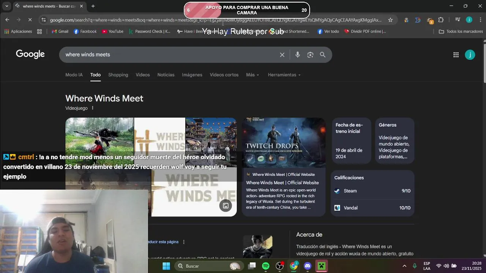Switch to Imágenes results
Image resolution: width=486 pixels, height=273 pixels.
(x=192, y=75)
